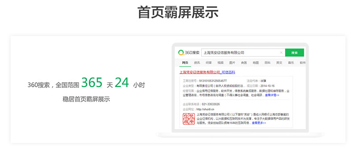Click the green 24 number
This screenshot has height=161, width=357.
click(122, 83)
